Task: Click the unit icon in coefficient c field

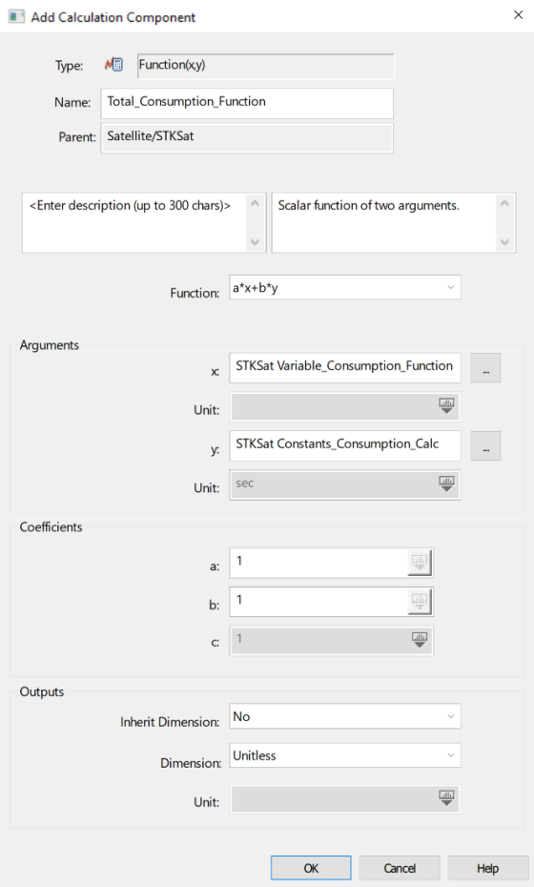Action: [420, 640]
